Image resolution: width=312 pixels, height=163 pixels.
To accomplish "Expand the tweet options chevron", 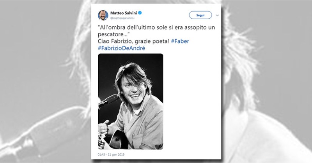I will point(217,15).
